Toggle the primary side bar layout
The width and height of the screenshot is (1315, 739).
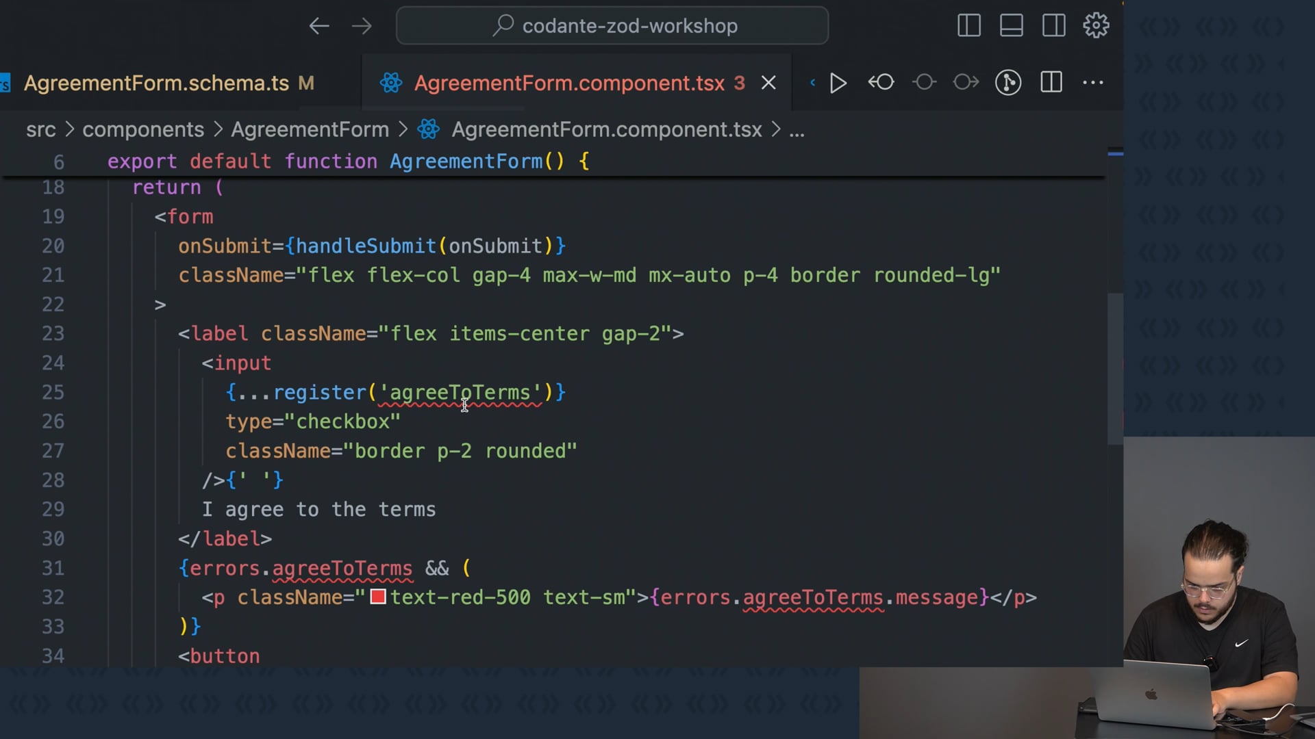point(969,26)
